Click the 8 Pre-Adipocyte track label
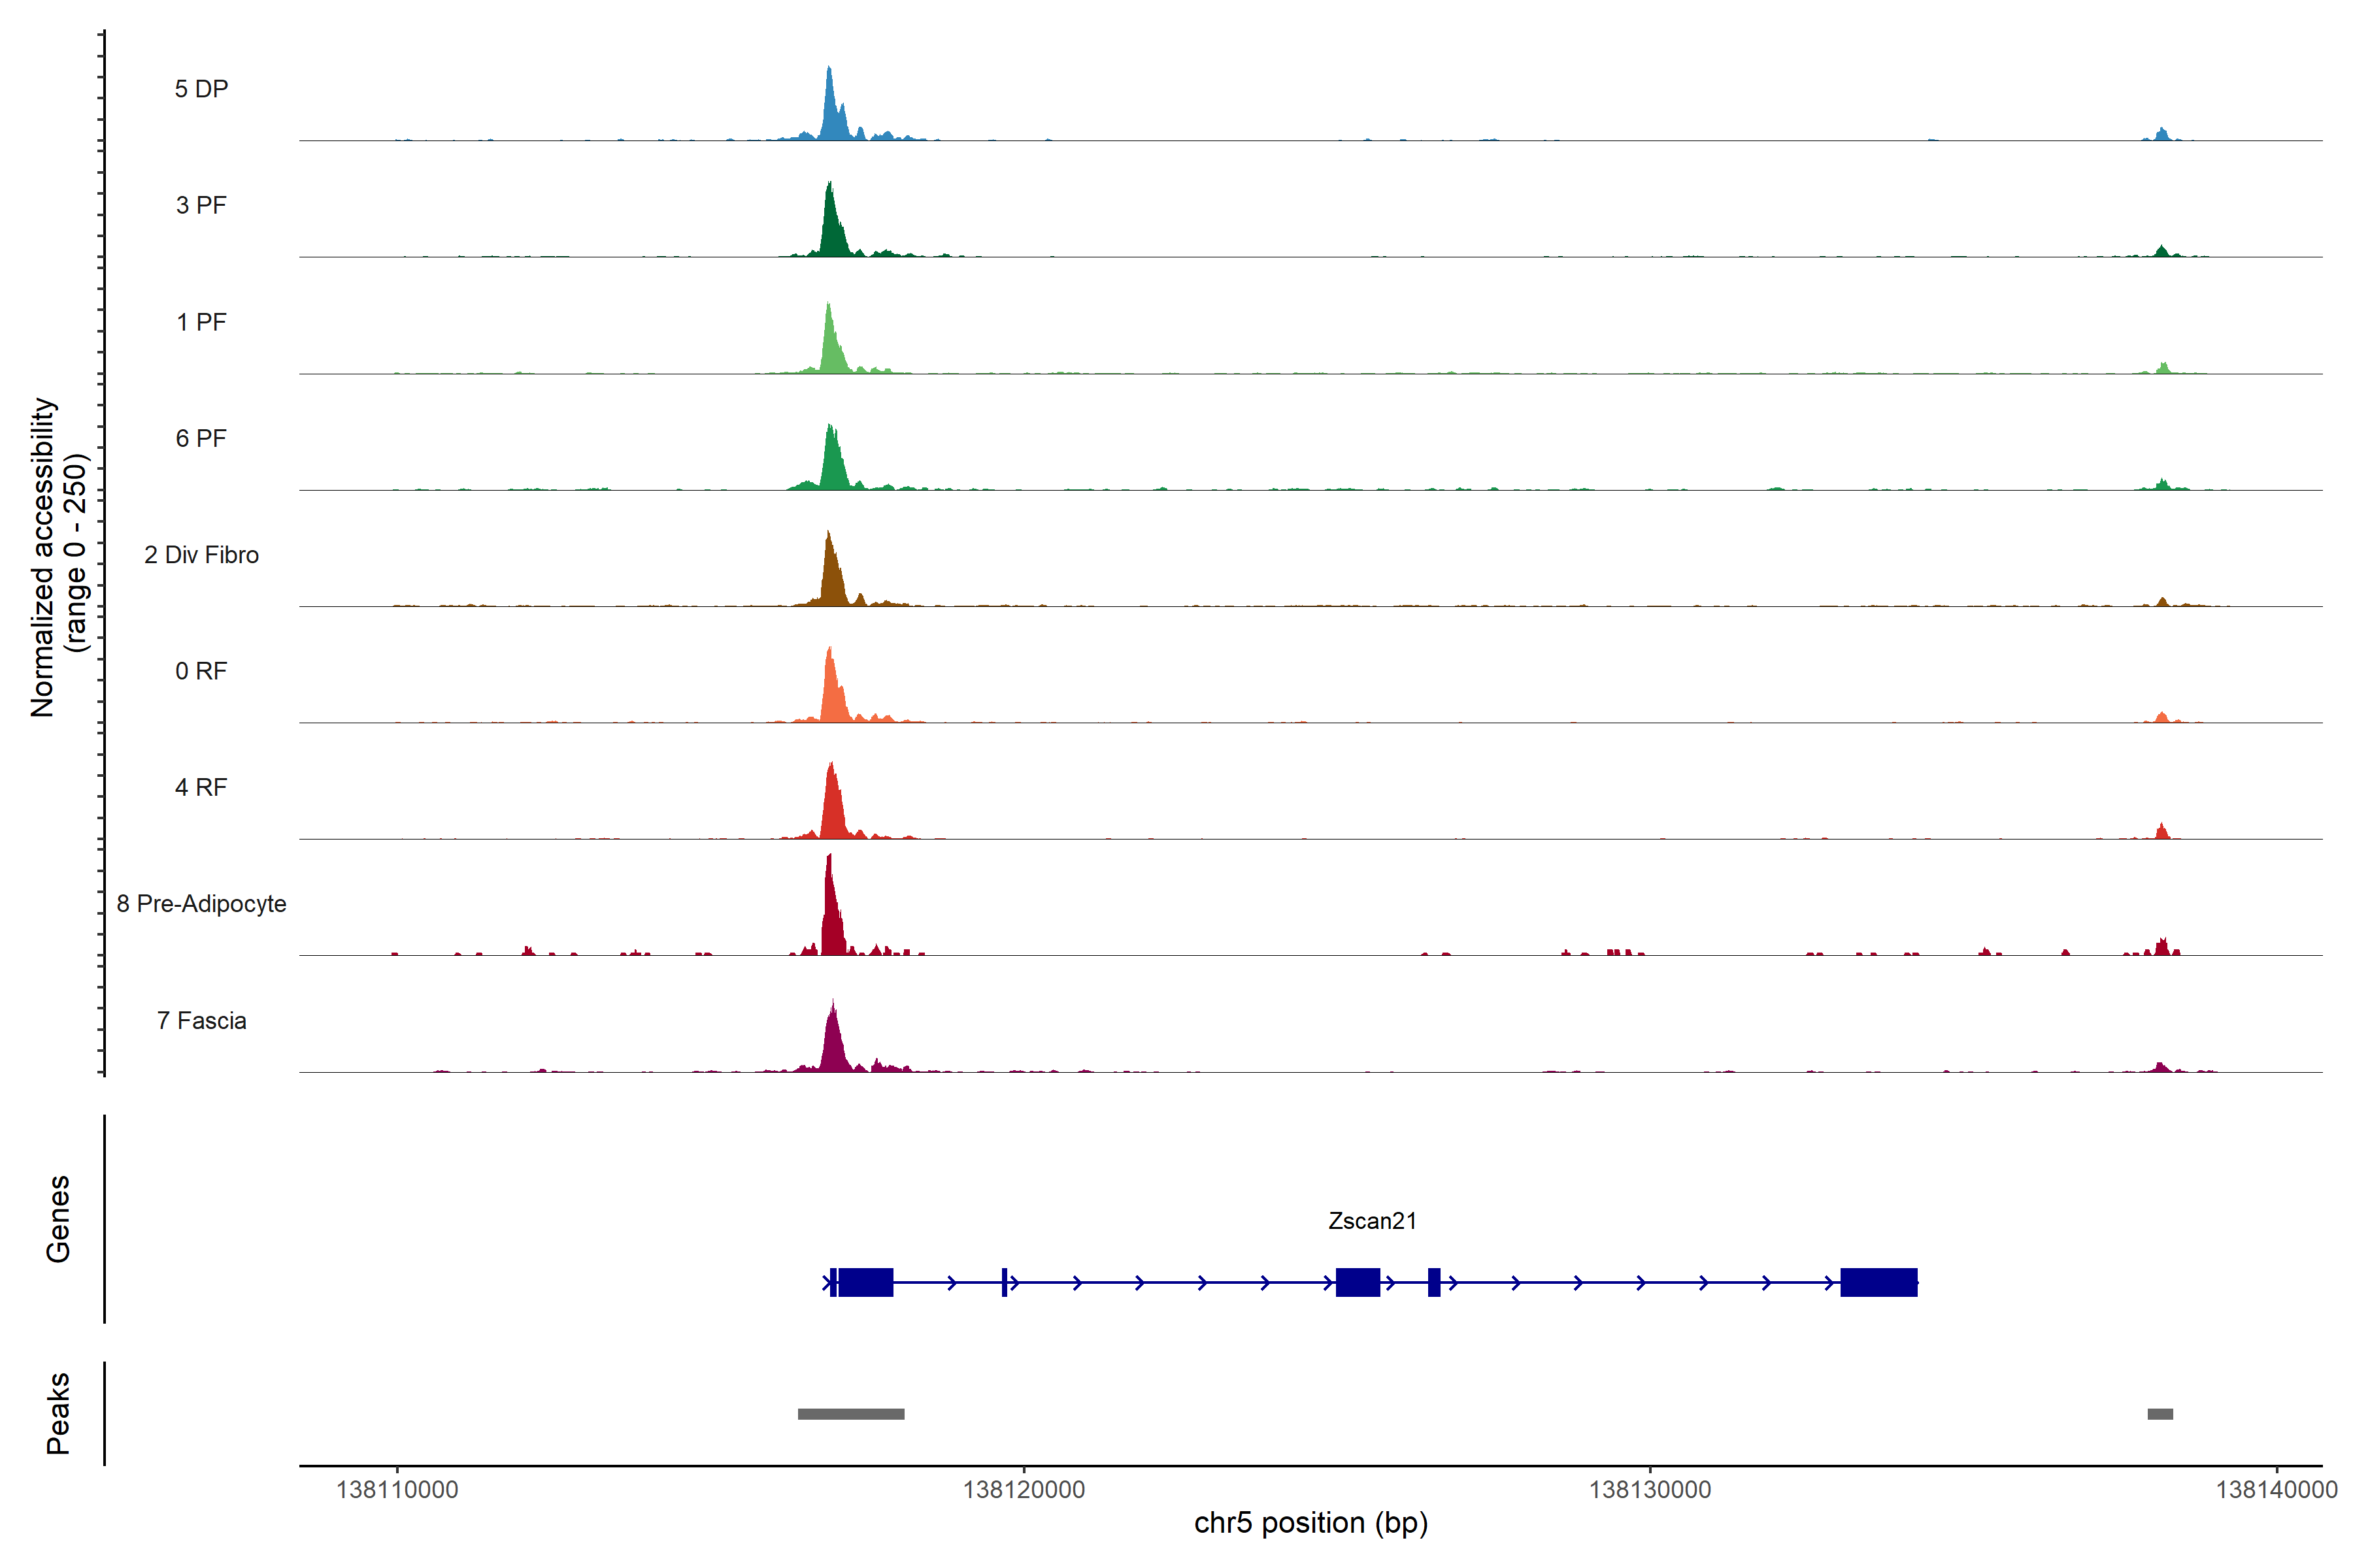2353x1568 pixels. (x=201, y=903)
